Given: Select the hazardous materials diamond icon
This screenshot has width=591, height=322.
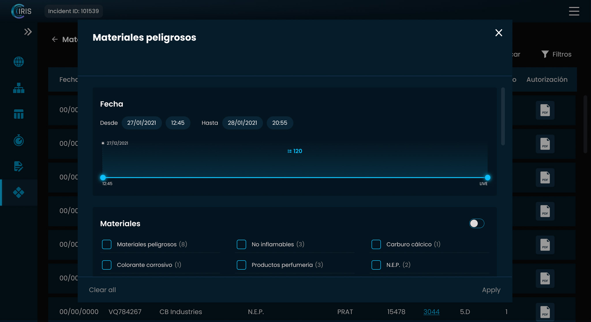Looking at the screenshot, I should (x=18, y=193).
